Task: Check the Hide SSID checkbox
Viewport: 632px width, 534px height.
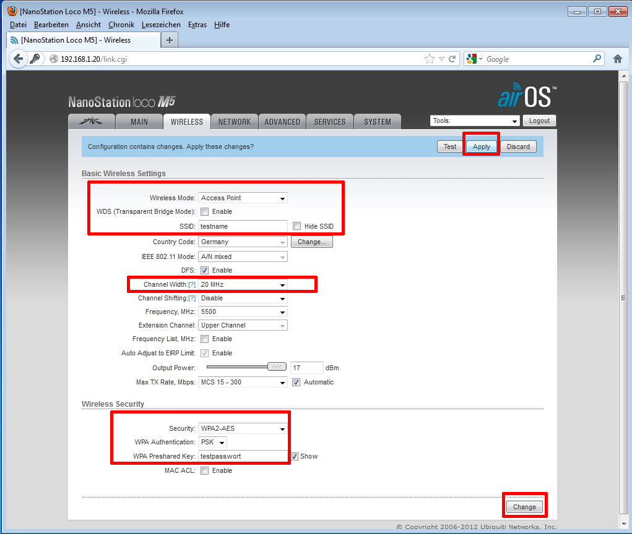Action: (297, 226)
